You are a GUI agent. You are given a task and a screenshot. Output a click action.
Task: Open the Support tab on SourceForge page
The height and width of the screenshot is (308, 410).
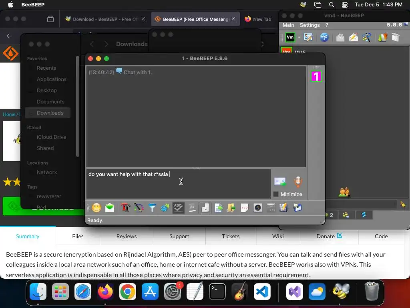(x=179, y=236)
